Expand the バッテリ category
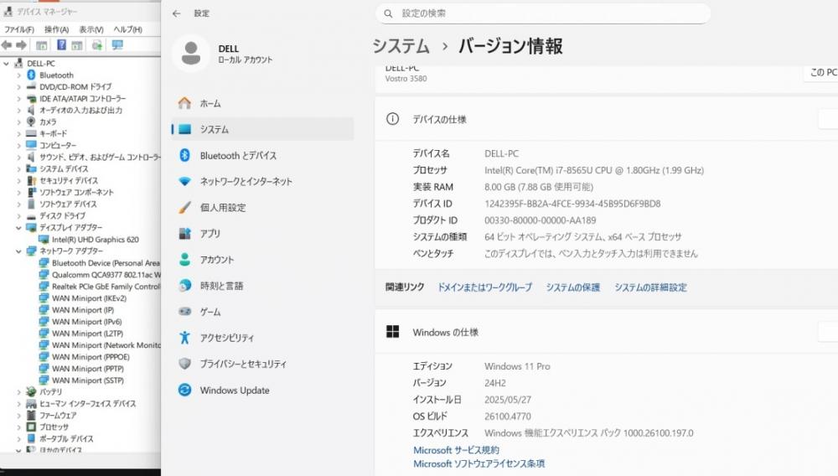This screenshot has width=838, height=476. [18, 392]
